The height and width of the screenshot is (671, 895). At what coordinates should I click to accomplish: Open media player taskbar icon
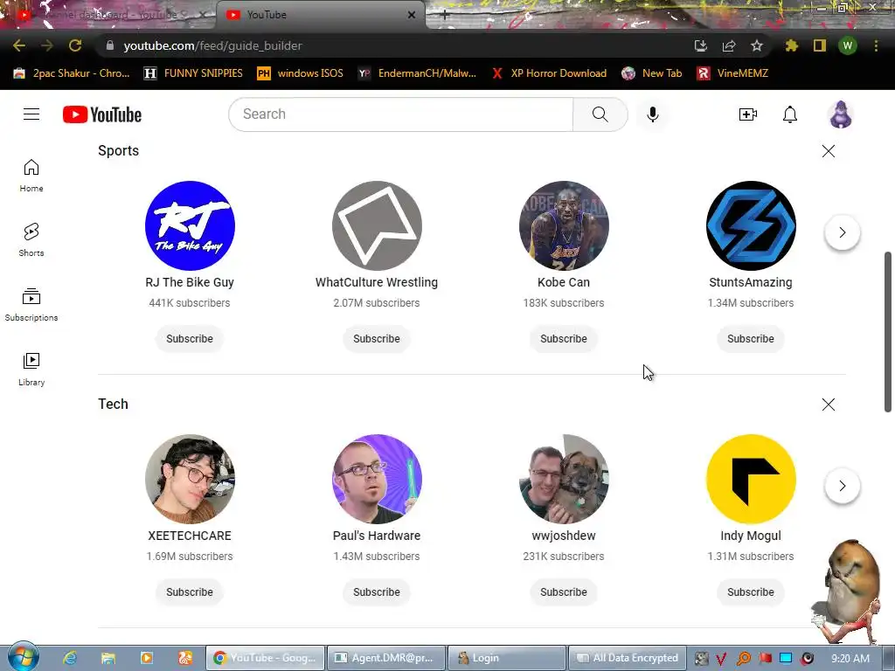tap(147, 658)
